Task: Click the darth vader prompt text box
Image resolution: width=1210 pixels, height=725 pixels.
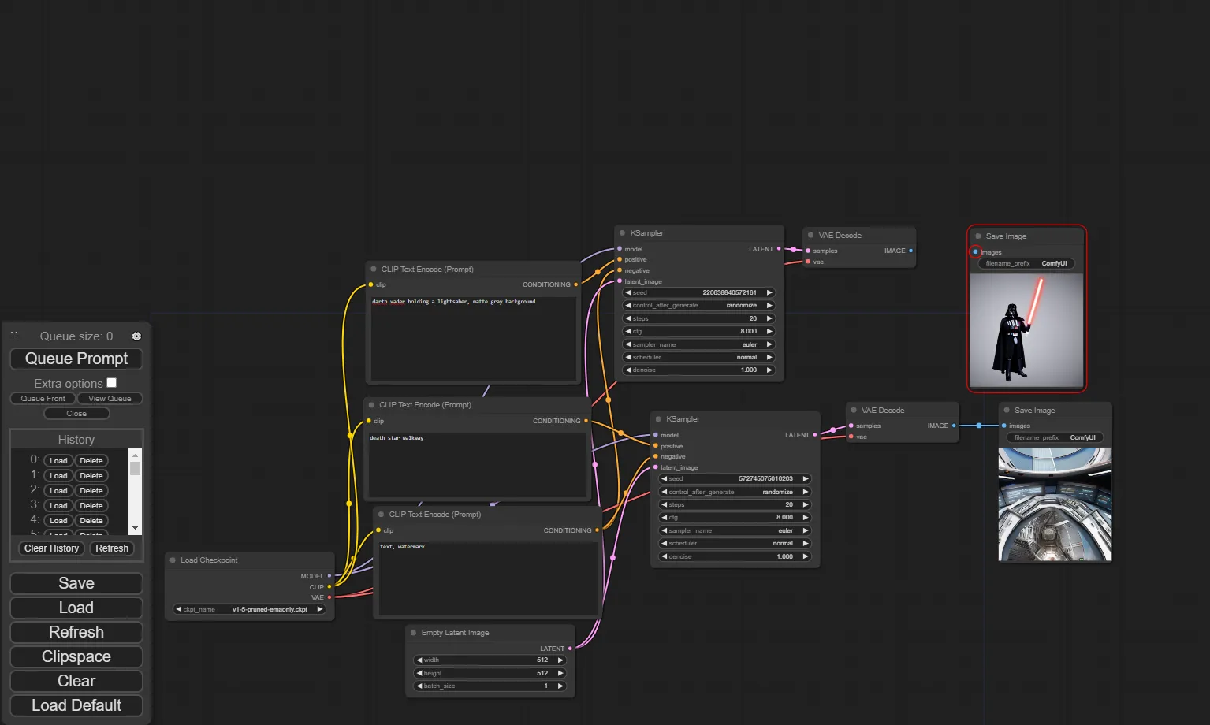Action: point(475,339)
